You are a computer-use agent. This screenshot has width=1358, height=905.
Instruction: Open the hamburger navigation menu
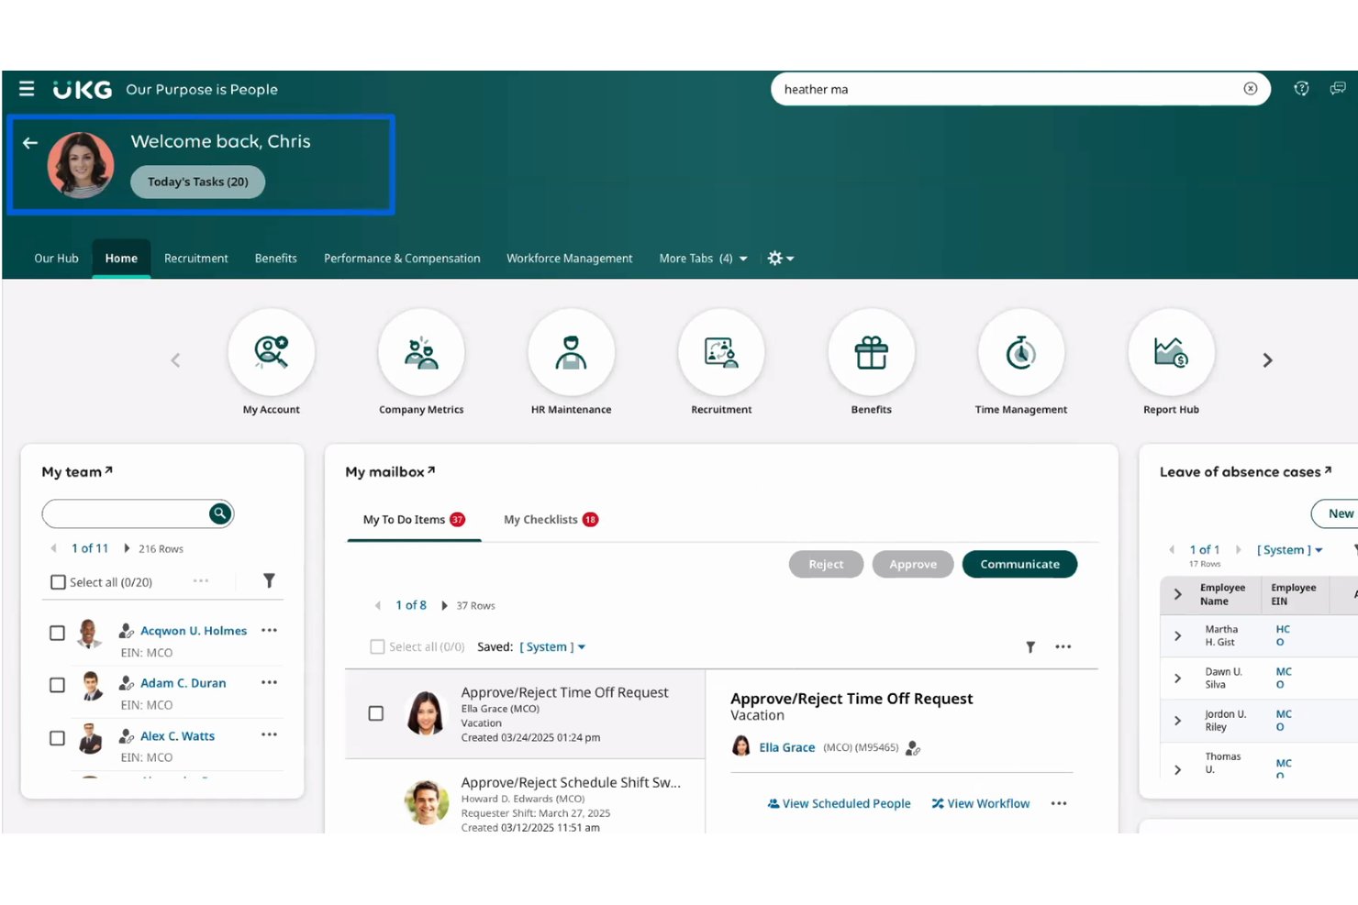(x=27, y=89)
